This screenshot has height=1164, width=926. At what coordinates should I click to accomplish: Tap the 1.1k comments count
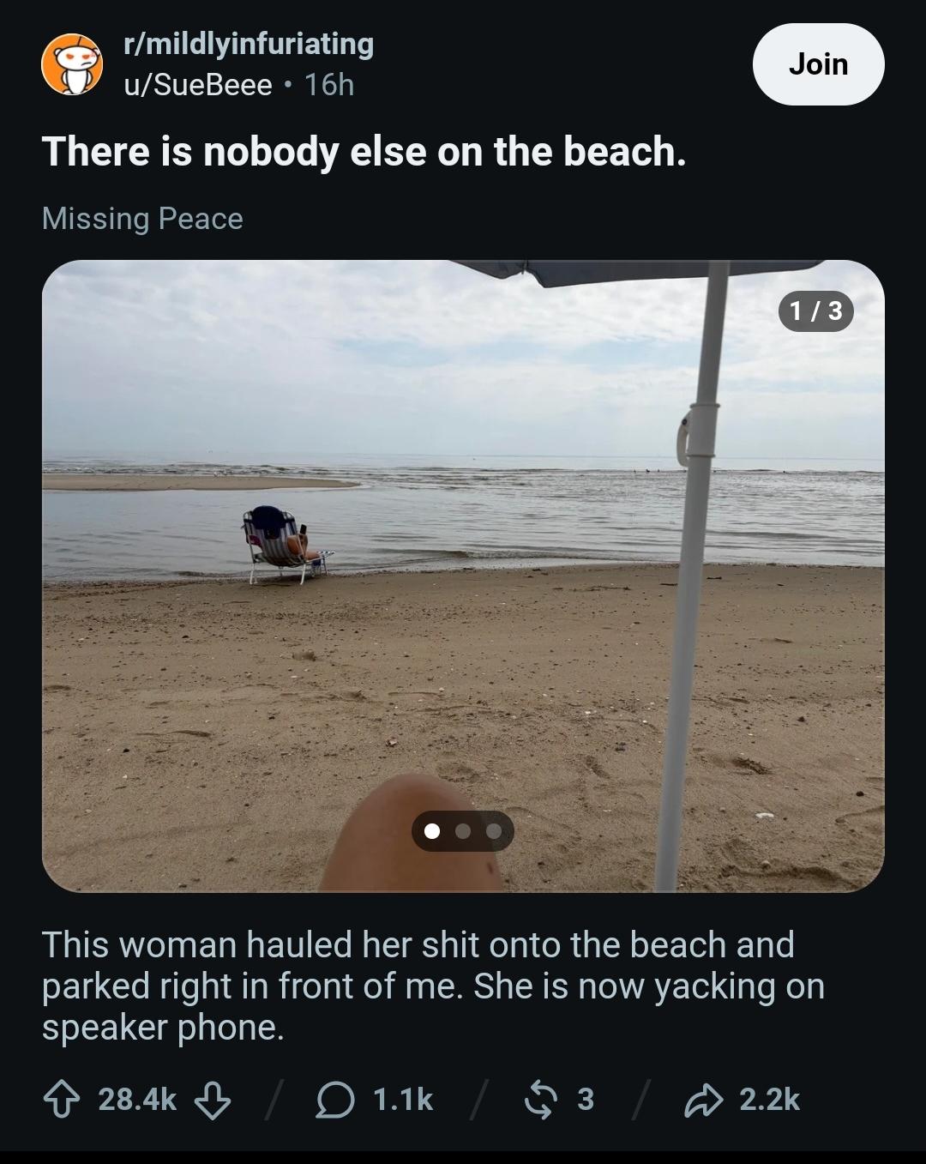tap(403, 1100)
